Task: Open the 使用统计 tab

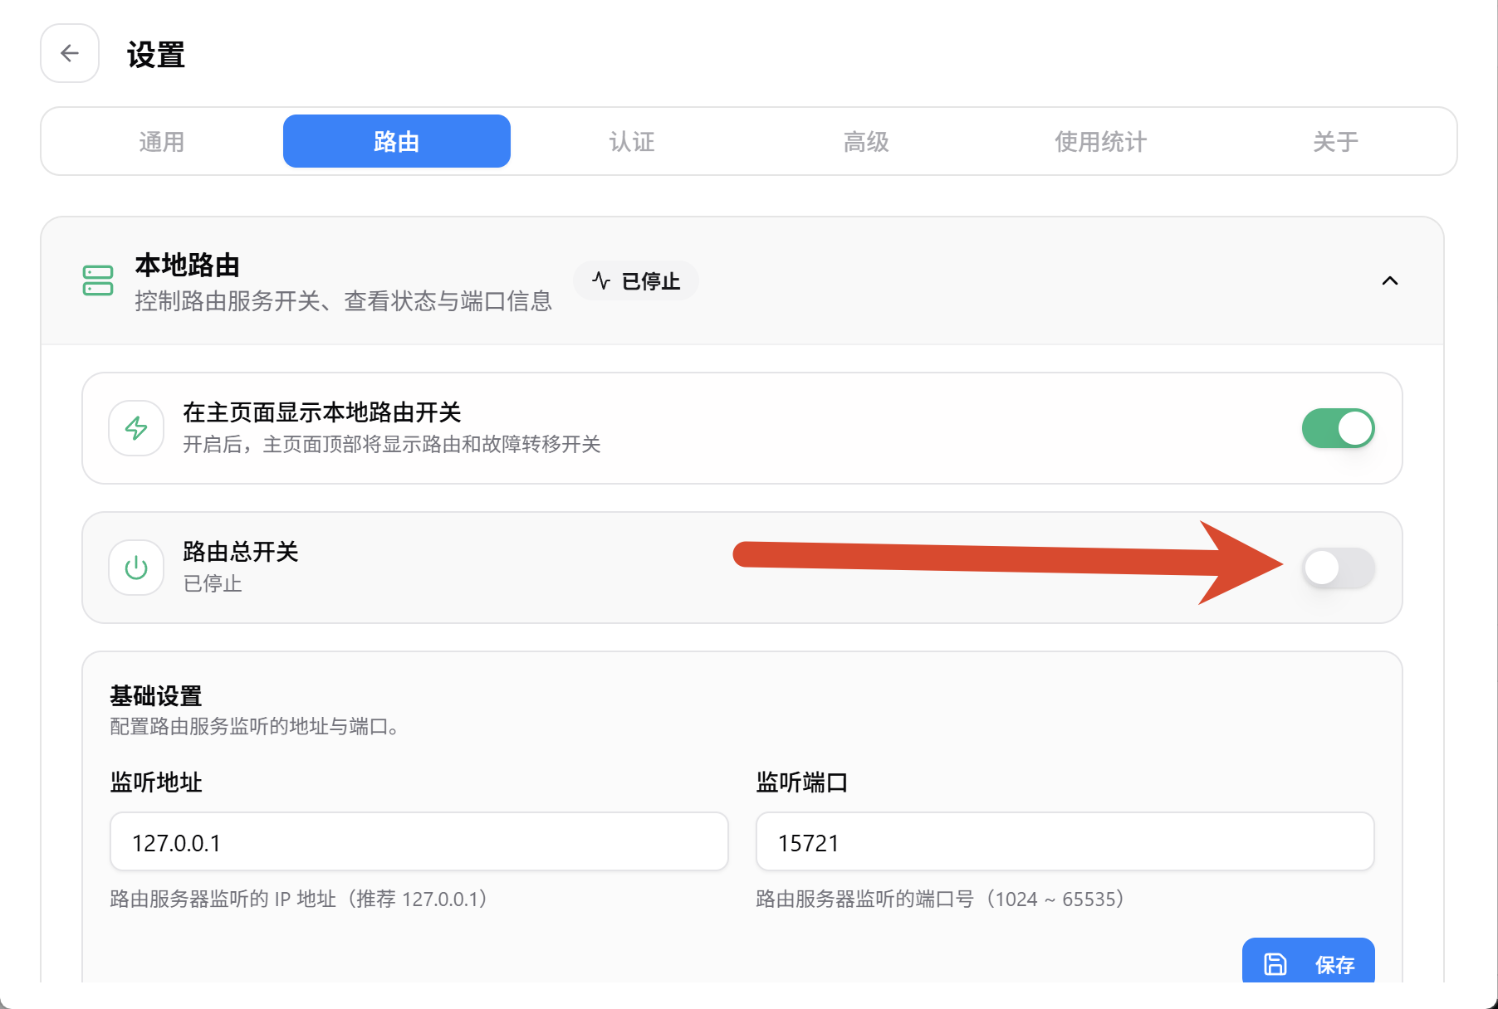Action: pos(1101,141)
